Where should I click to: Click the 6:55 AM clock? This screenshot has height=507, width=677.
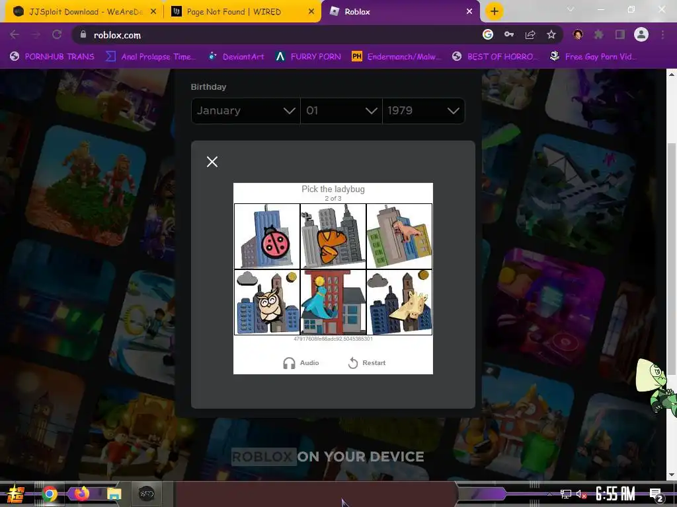coord(616,494)
